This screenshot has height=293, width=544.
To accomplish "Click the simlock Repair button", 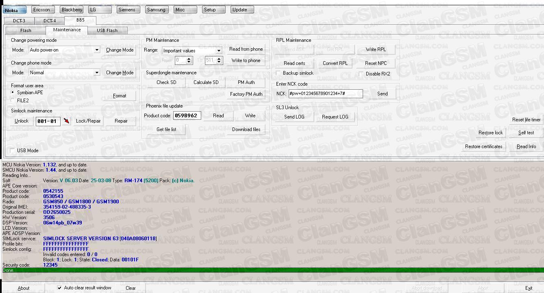I will coord(121,121).
